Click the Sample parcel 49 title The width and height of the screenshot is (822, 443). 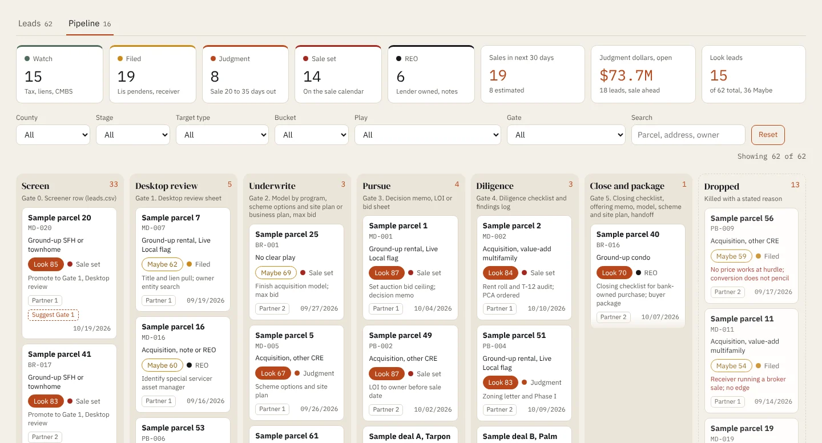point(400,335)
